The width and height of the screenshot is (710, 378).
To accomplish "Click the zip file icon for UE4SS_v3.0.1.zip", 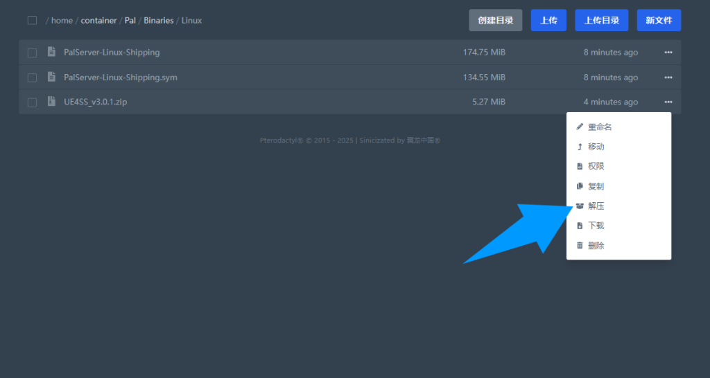I will (51, 102).
